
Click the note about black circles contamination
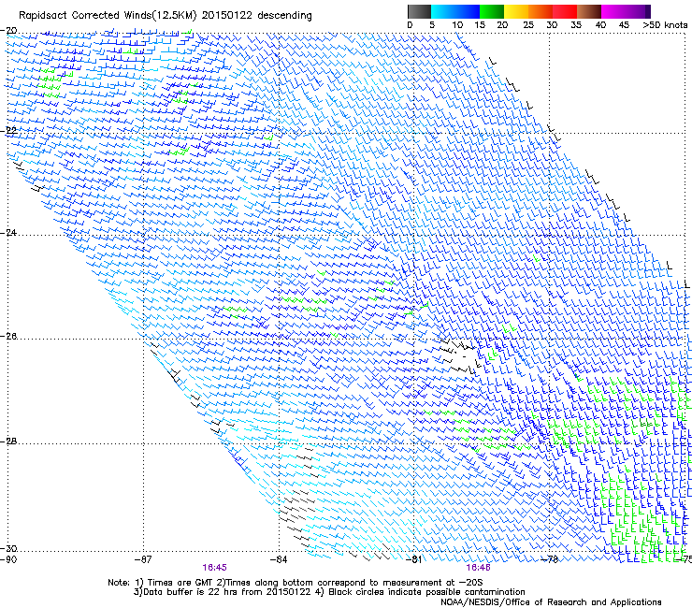pyautogui.click(x=422, y=592)
